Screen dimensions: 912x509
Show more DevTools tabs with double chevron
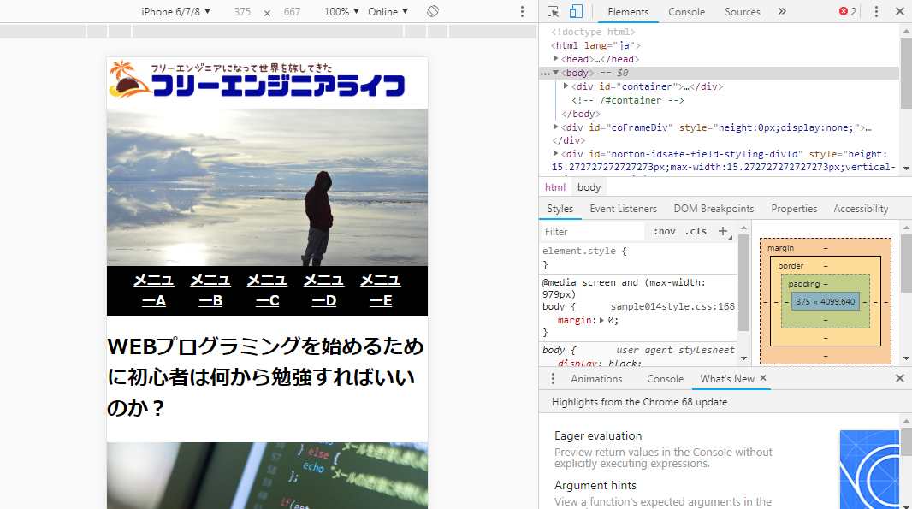click(782, 11)
